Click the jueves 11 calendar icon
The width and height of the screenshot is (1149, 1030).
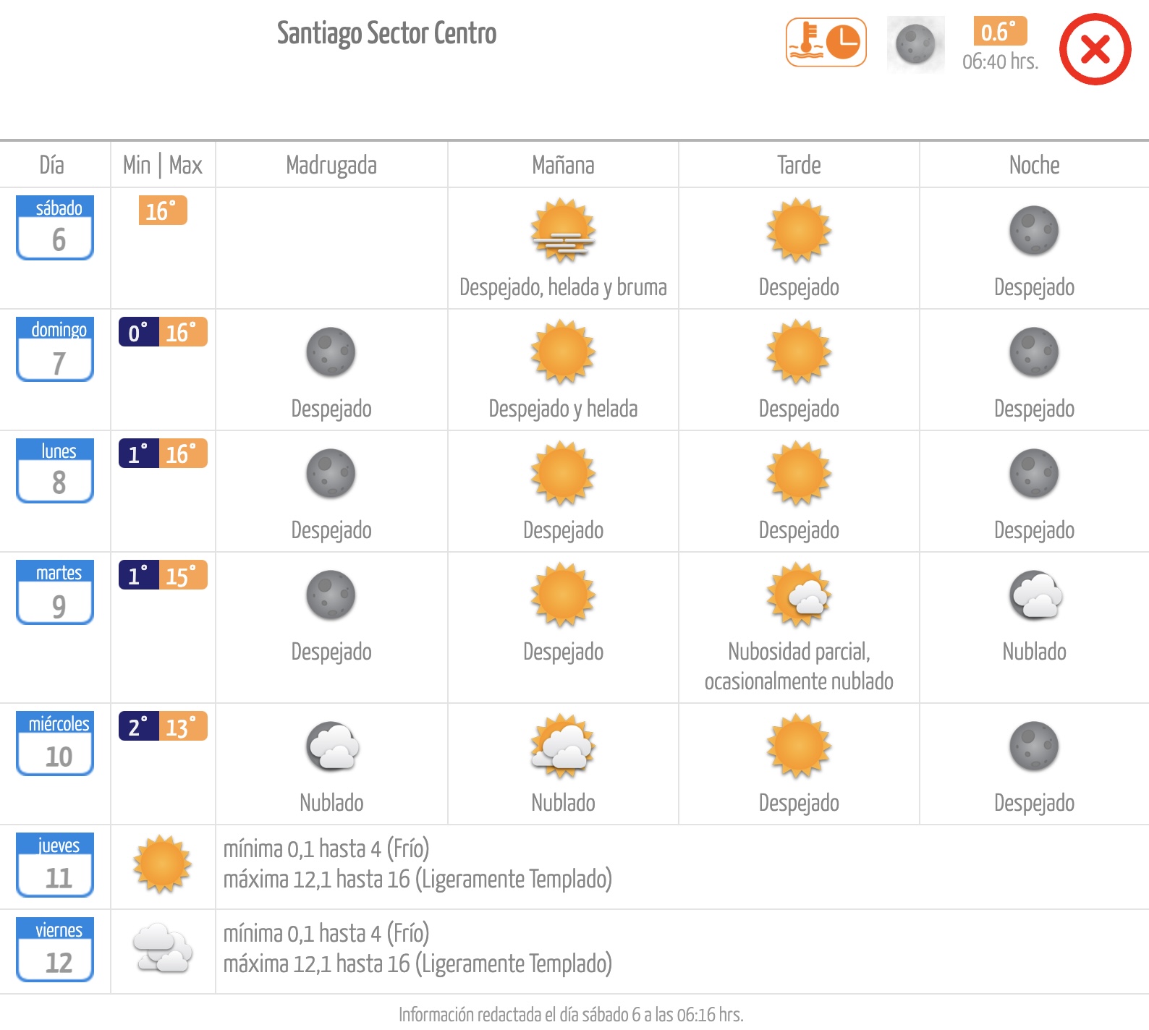tap(55, 865)
